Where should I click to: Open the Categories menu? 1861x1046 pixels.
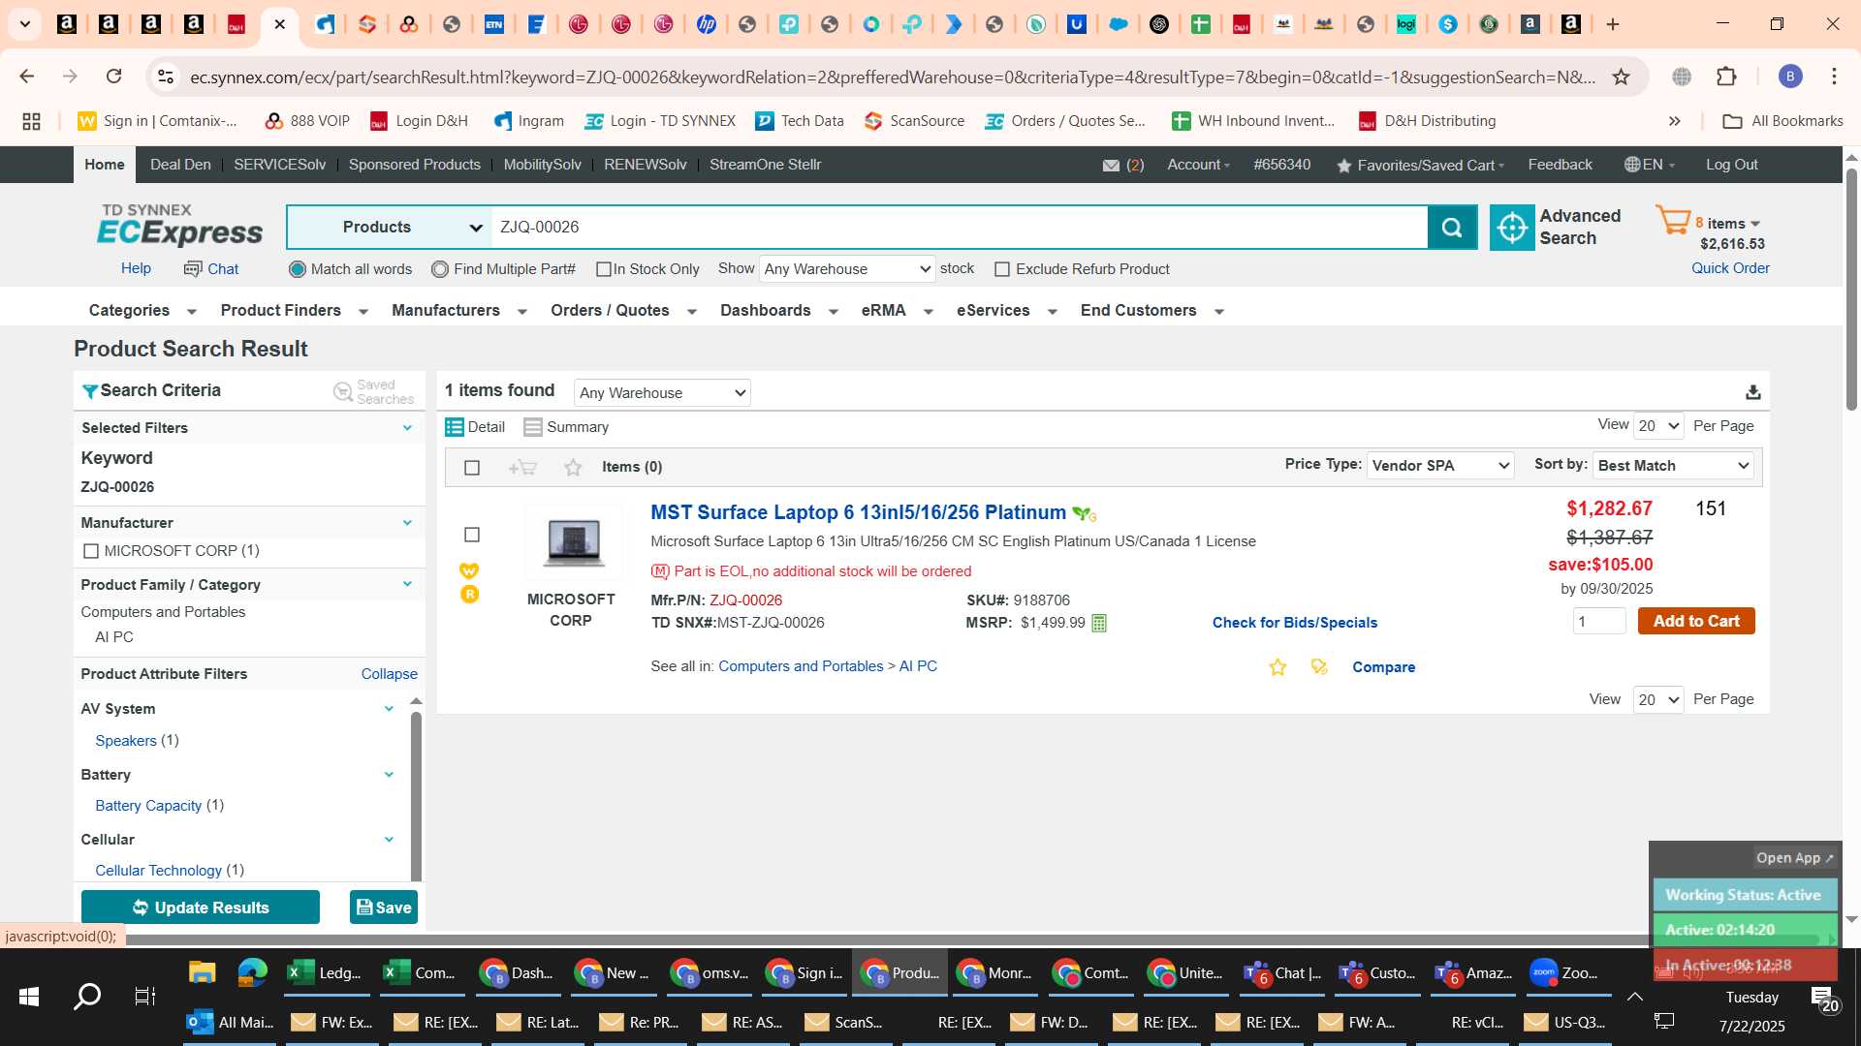click(x=142, y=311)
